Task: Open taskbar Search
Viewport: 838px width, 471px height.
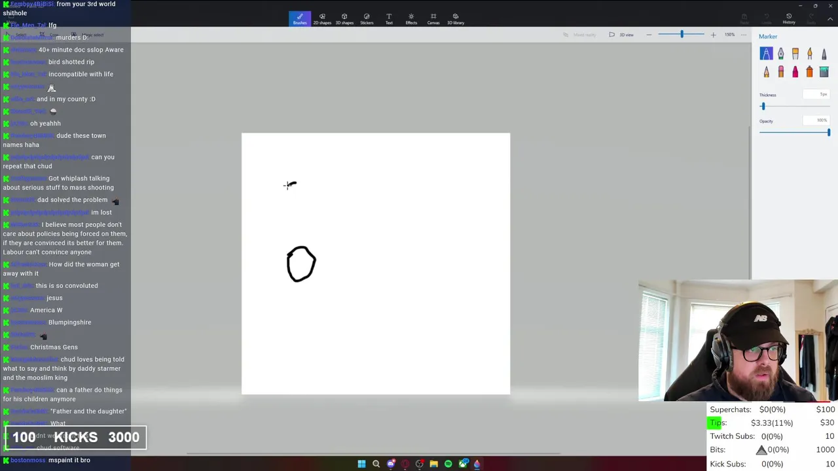Action: [x=376, y=464]
